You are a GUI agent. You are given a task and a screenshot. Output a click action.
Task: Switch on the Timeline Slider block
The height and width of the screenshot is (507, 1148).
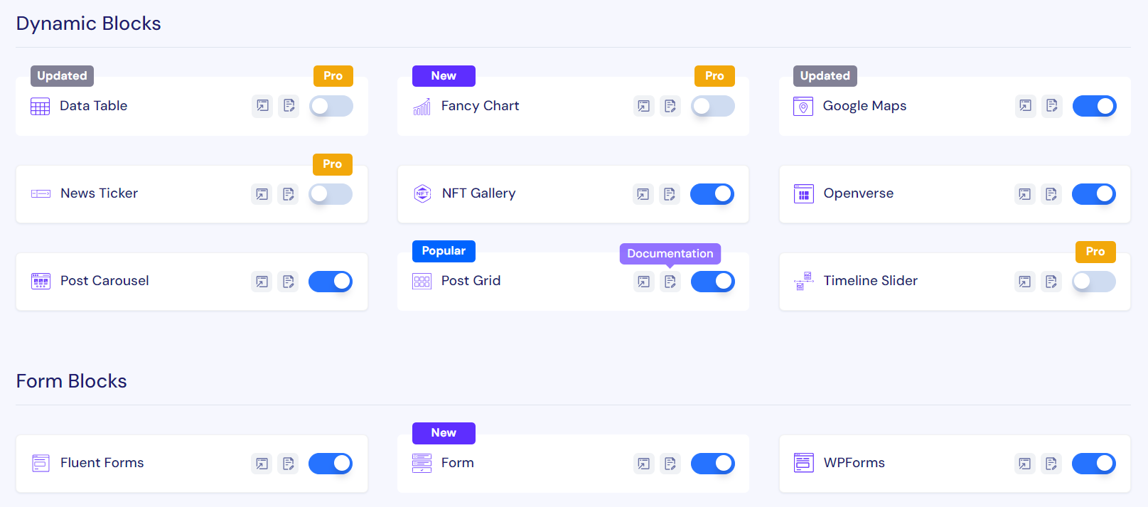[1093, 282]
